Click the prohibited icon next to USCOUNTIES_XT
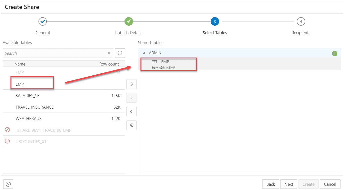The width and height of the screenshot is (344, 190). coord(7,141)
